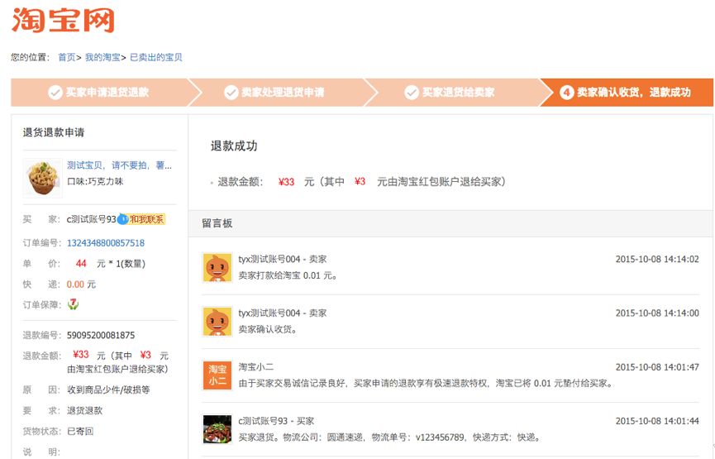Click seller avatar at 14:14:00 message
The image size is (715, 459).
[x=217, y=321]
